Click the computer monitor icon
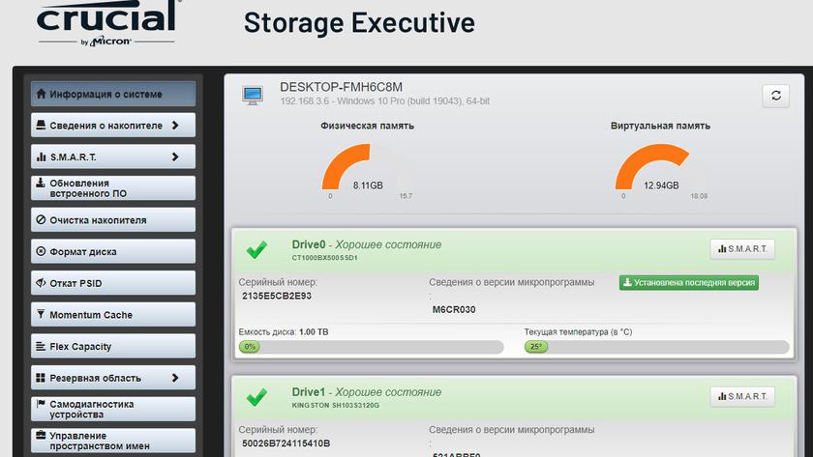813x457 pixels. click(x=253, y=95)
